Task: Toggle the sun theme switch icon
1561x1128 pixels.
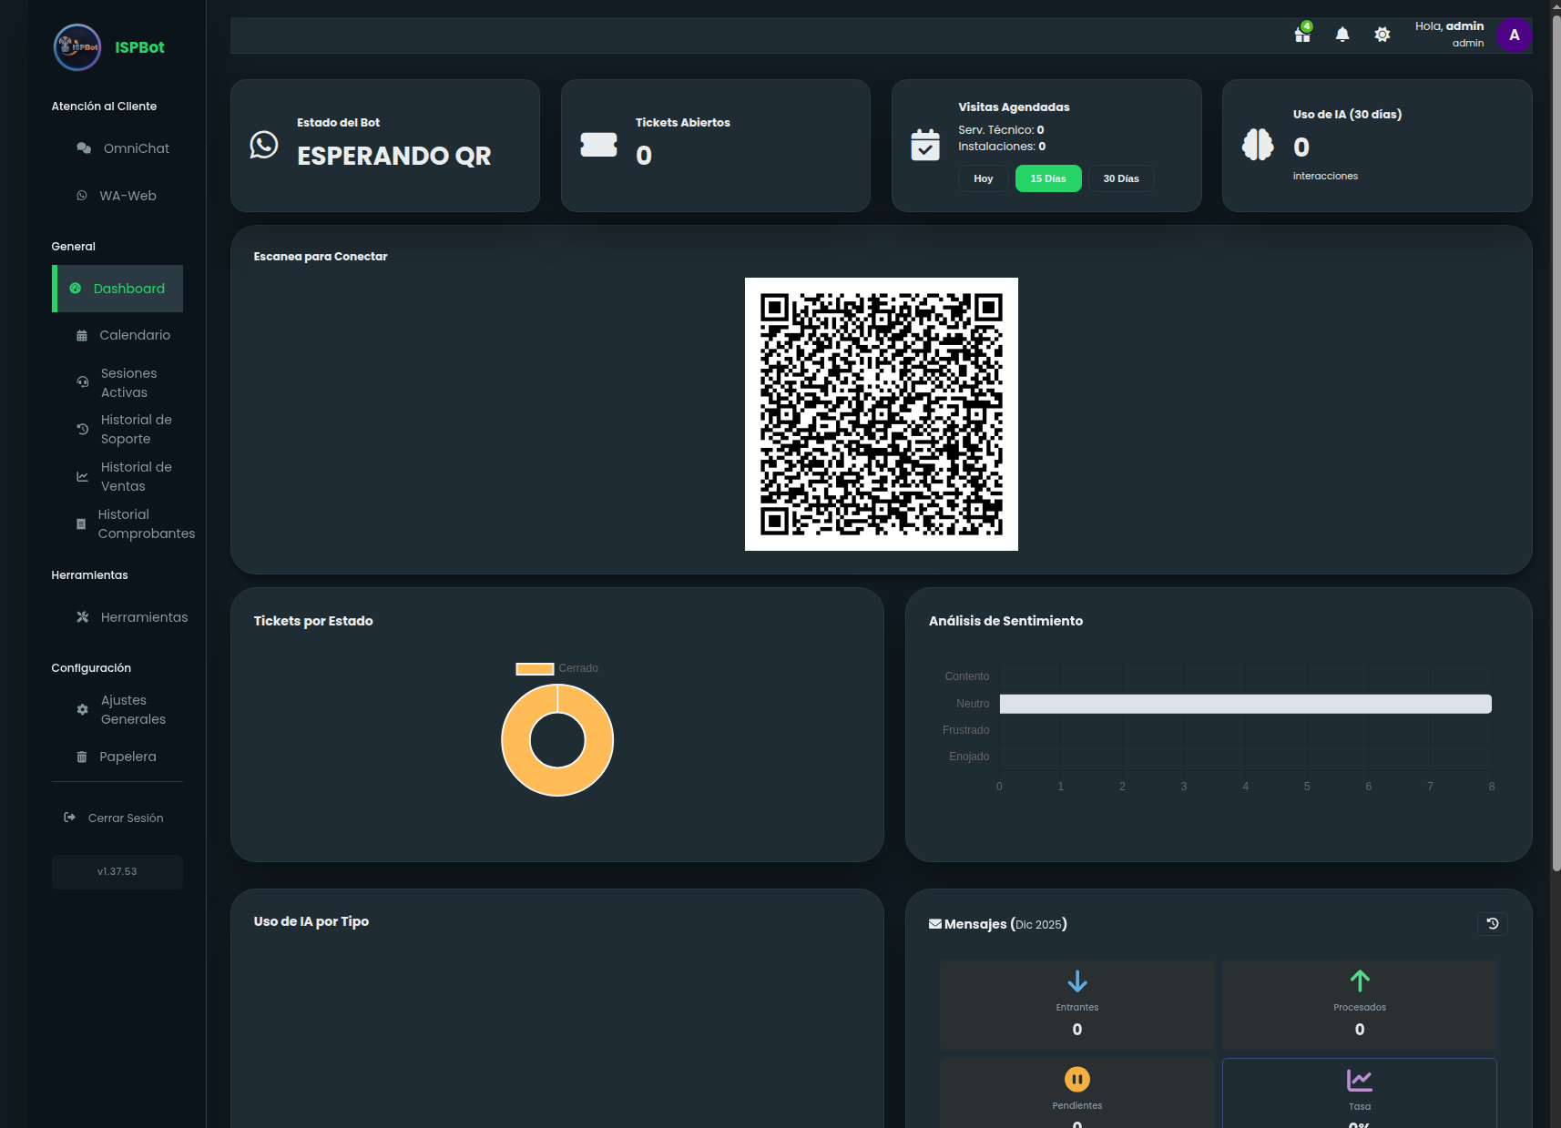Action: coord(1382,35)
